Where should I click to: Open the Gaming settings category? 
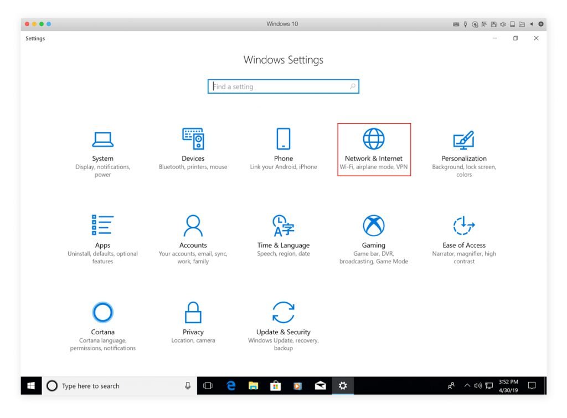point(374,239)
